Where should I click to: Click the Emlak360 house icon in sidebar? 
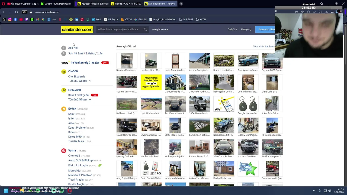click(63, 90)
